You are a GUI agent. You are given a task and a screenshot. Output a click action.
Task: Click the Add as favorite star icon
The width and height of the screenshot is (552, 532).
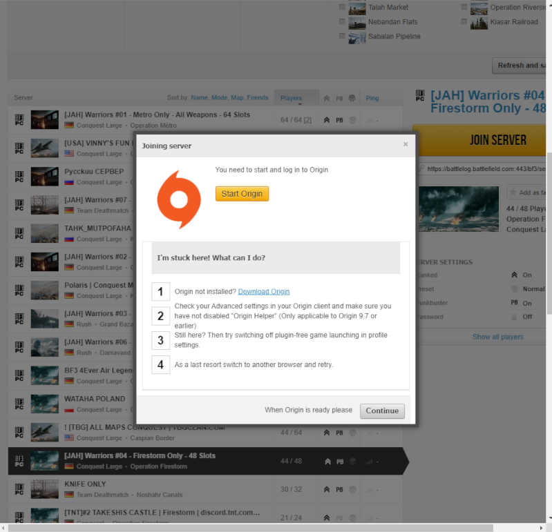pos(513,193)
